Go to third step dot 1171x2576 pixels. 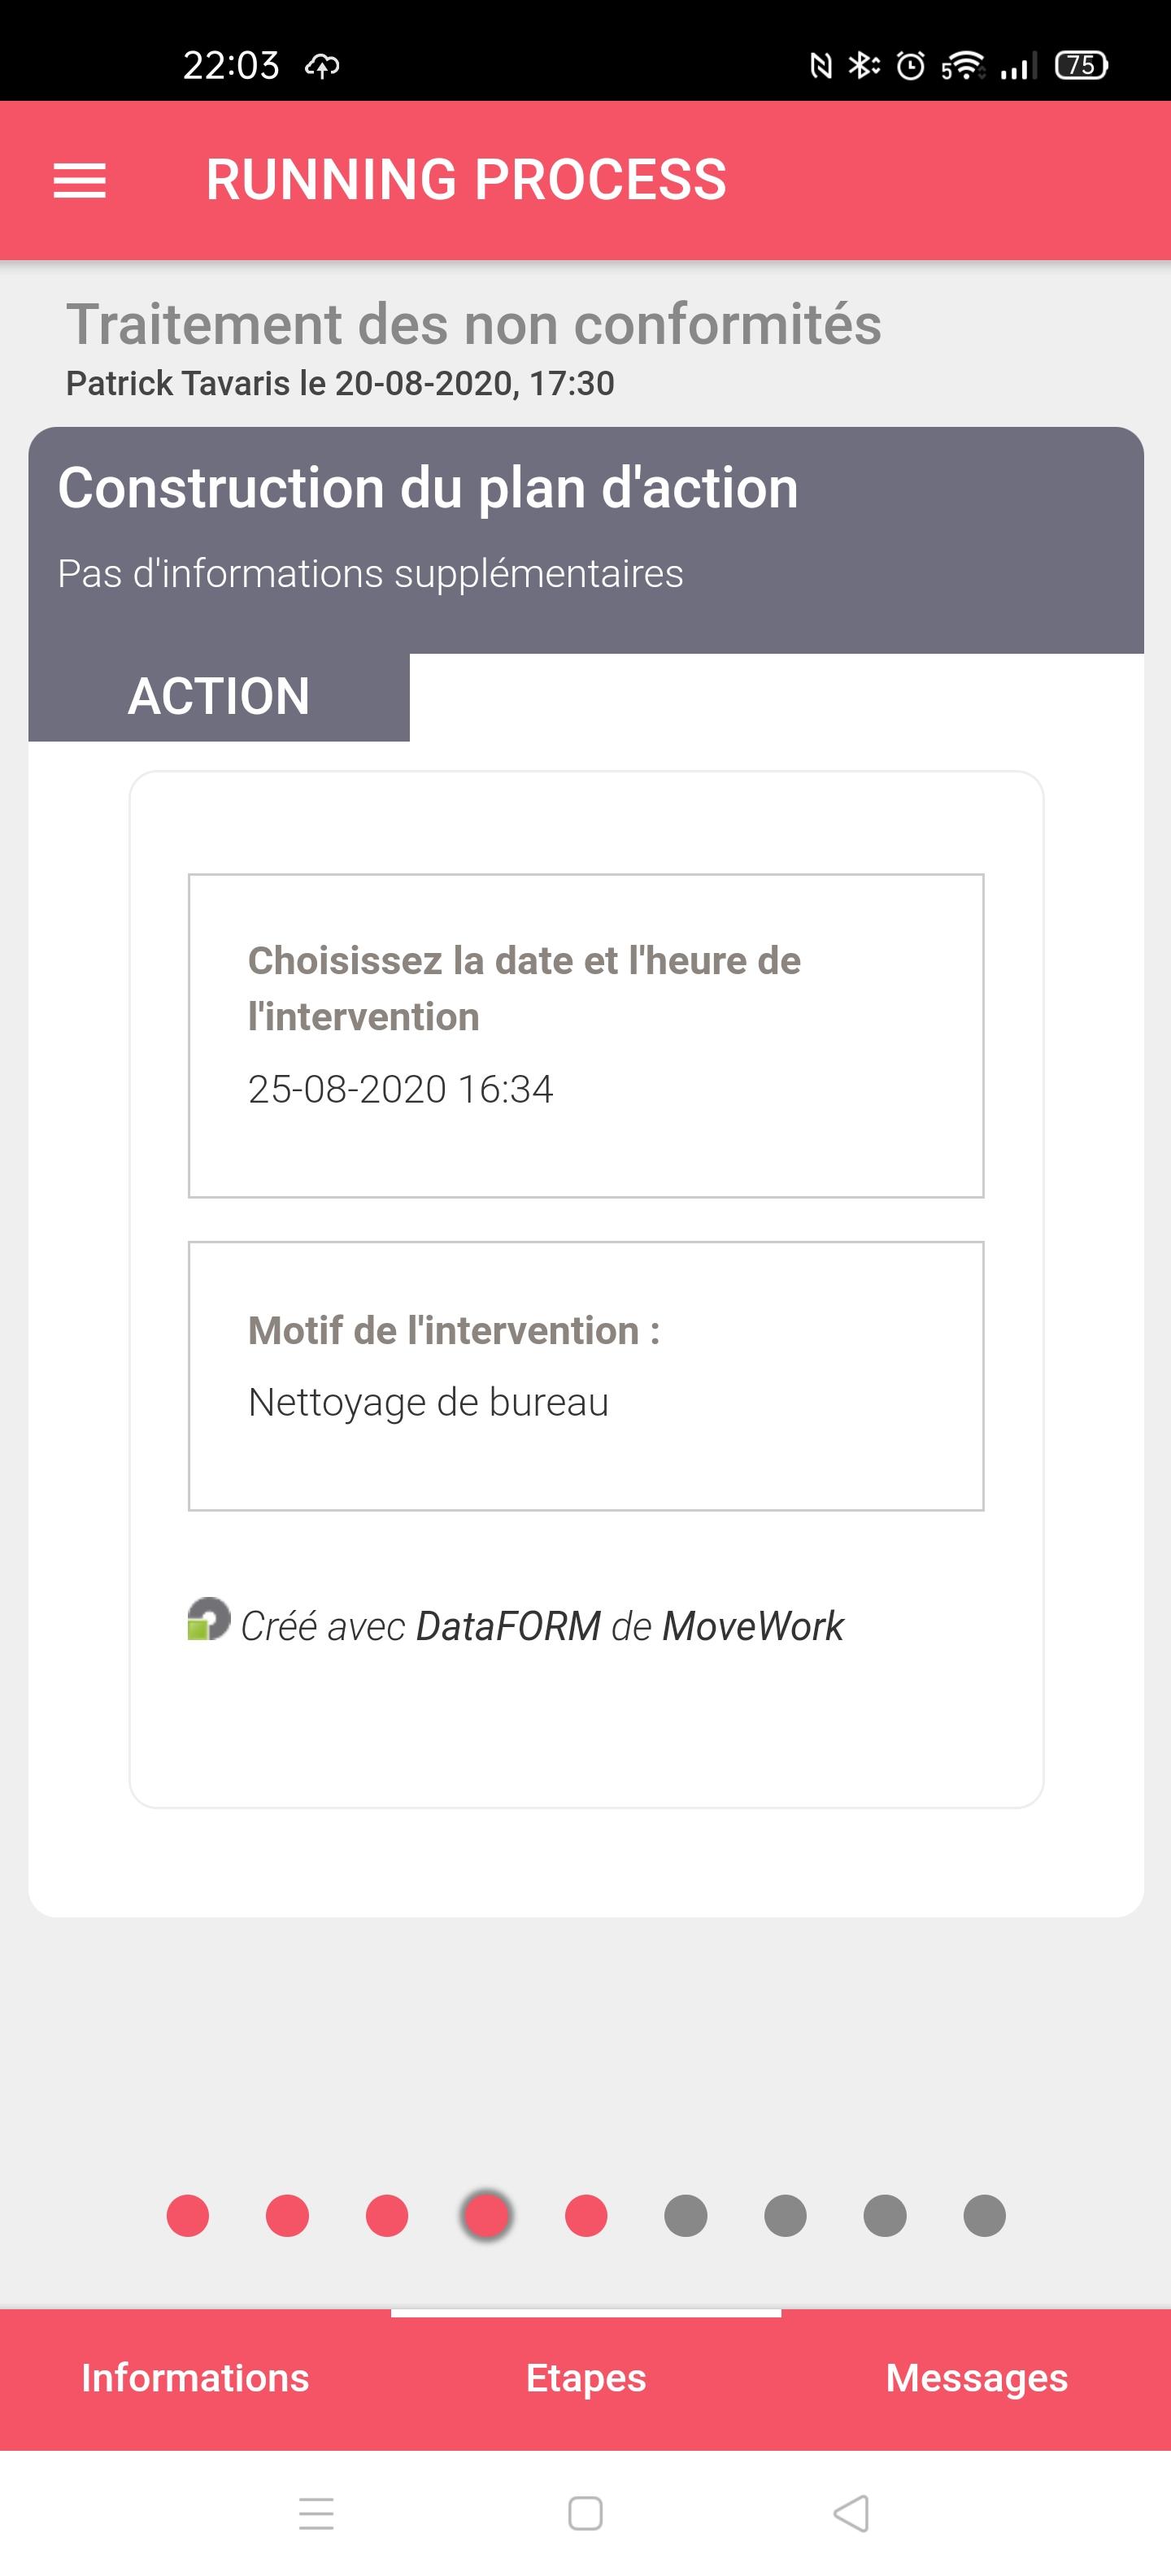[x=387, y=2215]
